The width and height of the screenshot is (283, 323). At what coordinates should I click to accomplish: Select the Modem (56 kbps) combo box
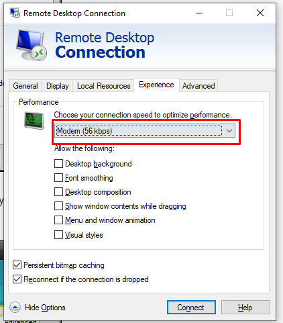(x=145, y=131)
